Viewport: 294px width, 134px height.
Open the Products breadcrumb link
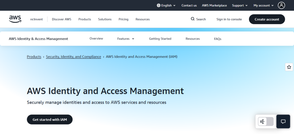pos(34,57)
